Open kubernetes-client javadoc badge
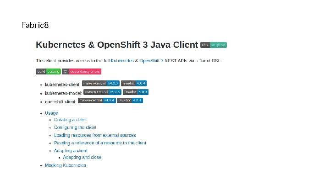 point(134,83)
